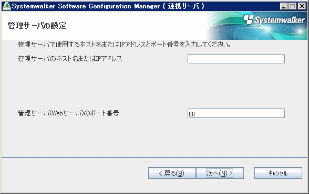Minimize the Configuration Manager window

coord(284,6)
